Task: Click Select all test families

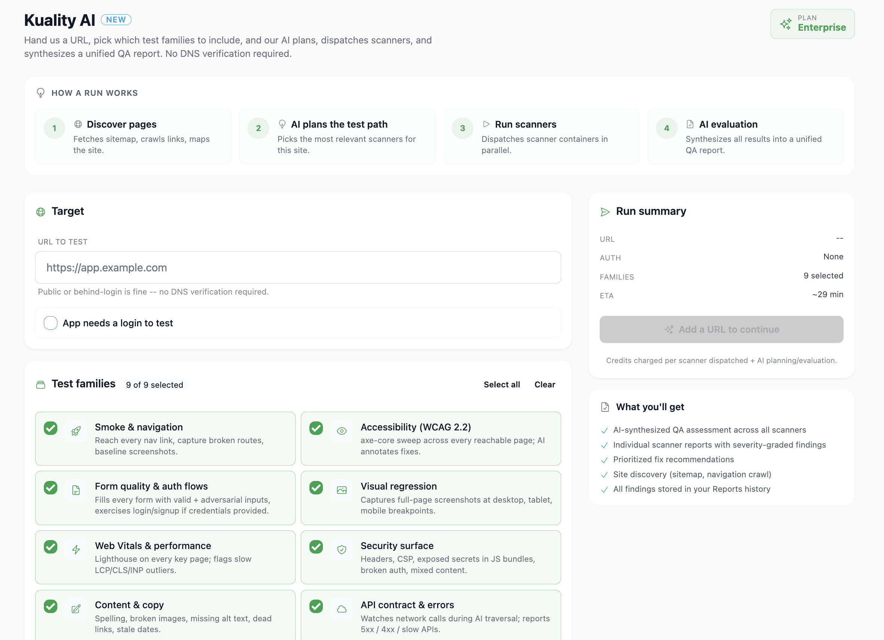Action: pyautogui.click(x=502, y=384)
